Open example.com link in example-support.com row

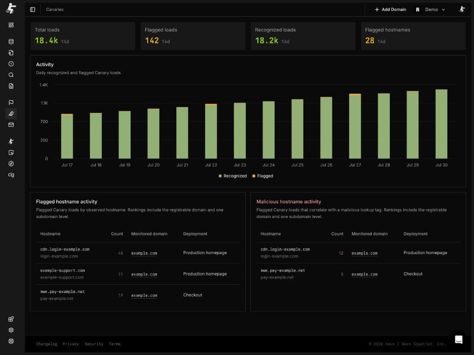(144, 274)
